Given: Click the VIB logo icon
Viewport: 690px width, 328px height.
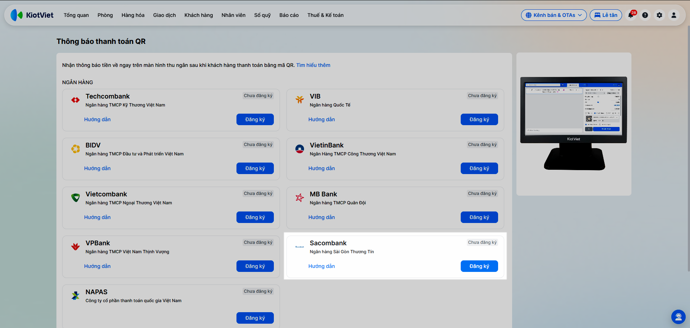Looking at the screenshot, I should pyautogui.click(x=300, y=100).
